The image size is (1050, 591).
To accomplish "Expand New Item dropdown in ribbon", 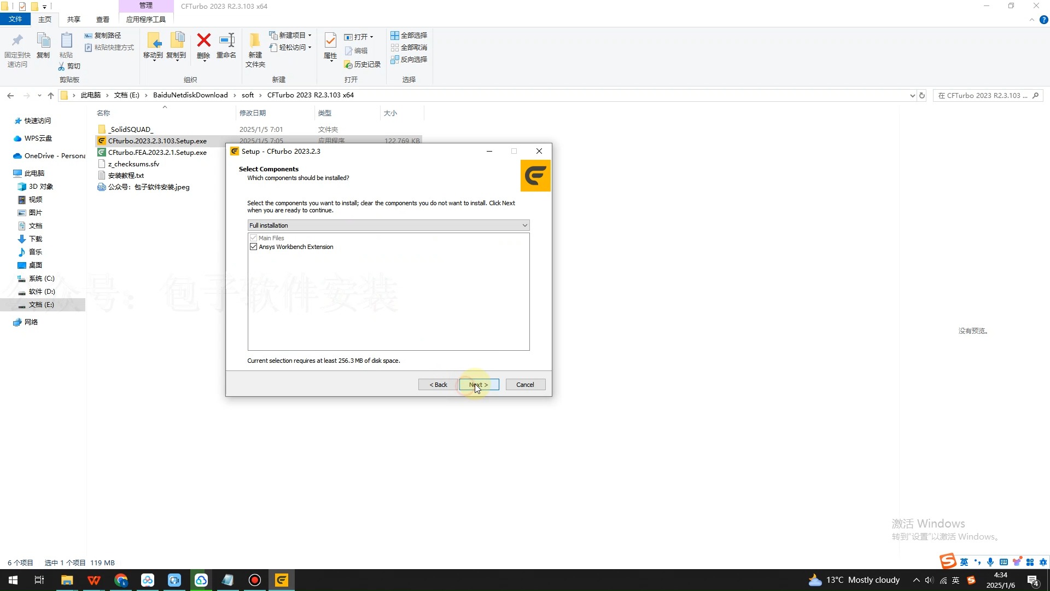I will [310, 36].
